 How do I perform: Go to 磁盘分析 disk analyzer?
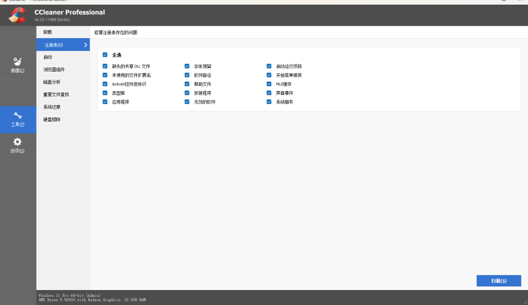point(52,82)
